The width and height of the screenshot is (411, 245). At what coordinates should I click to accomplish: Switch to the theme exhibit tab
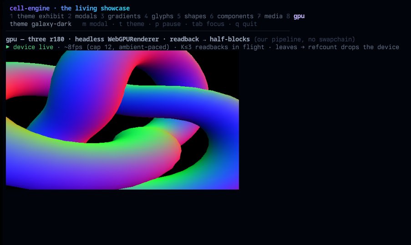pos(37,16)
